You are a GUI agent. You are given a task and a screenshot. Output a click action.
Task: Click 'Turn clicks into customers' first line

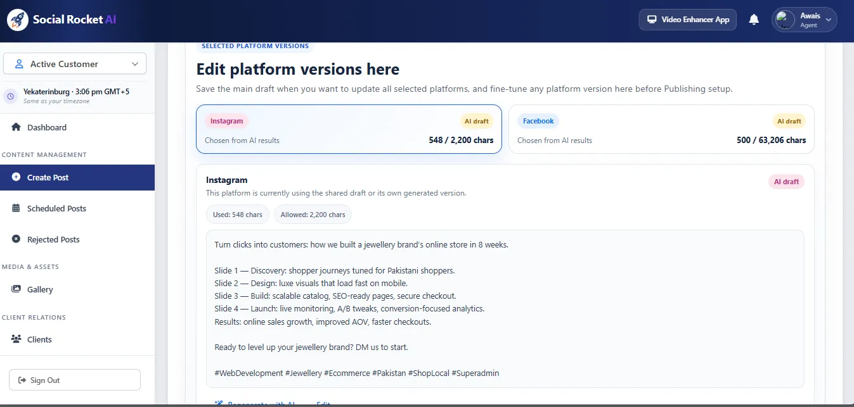(361, 244)
